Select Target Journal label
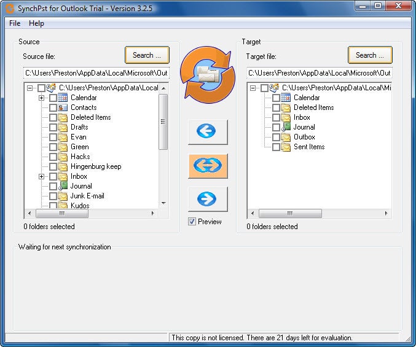The width and height of the screenshot is (416, 347). coord(304,127)
